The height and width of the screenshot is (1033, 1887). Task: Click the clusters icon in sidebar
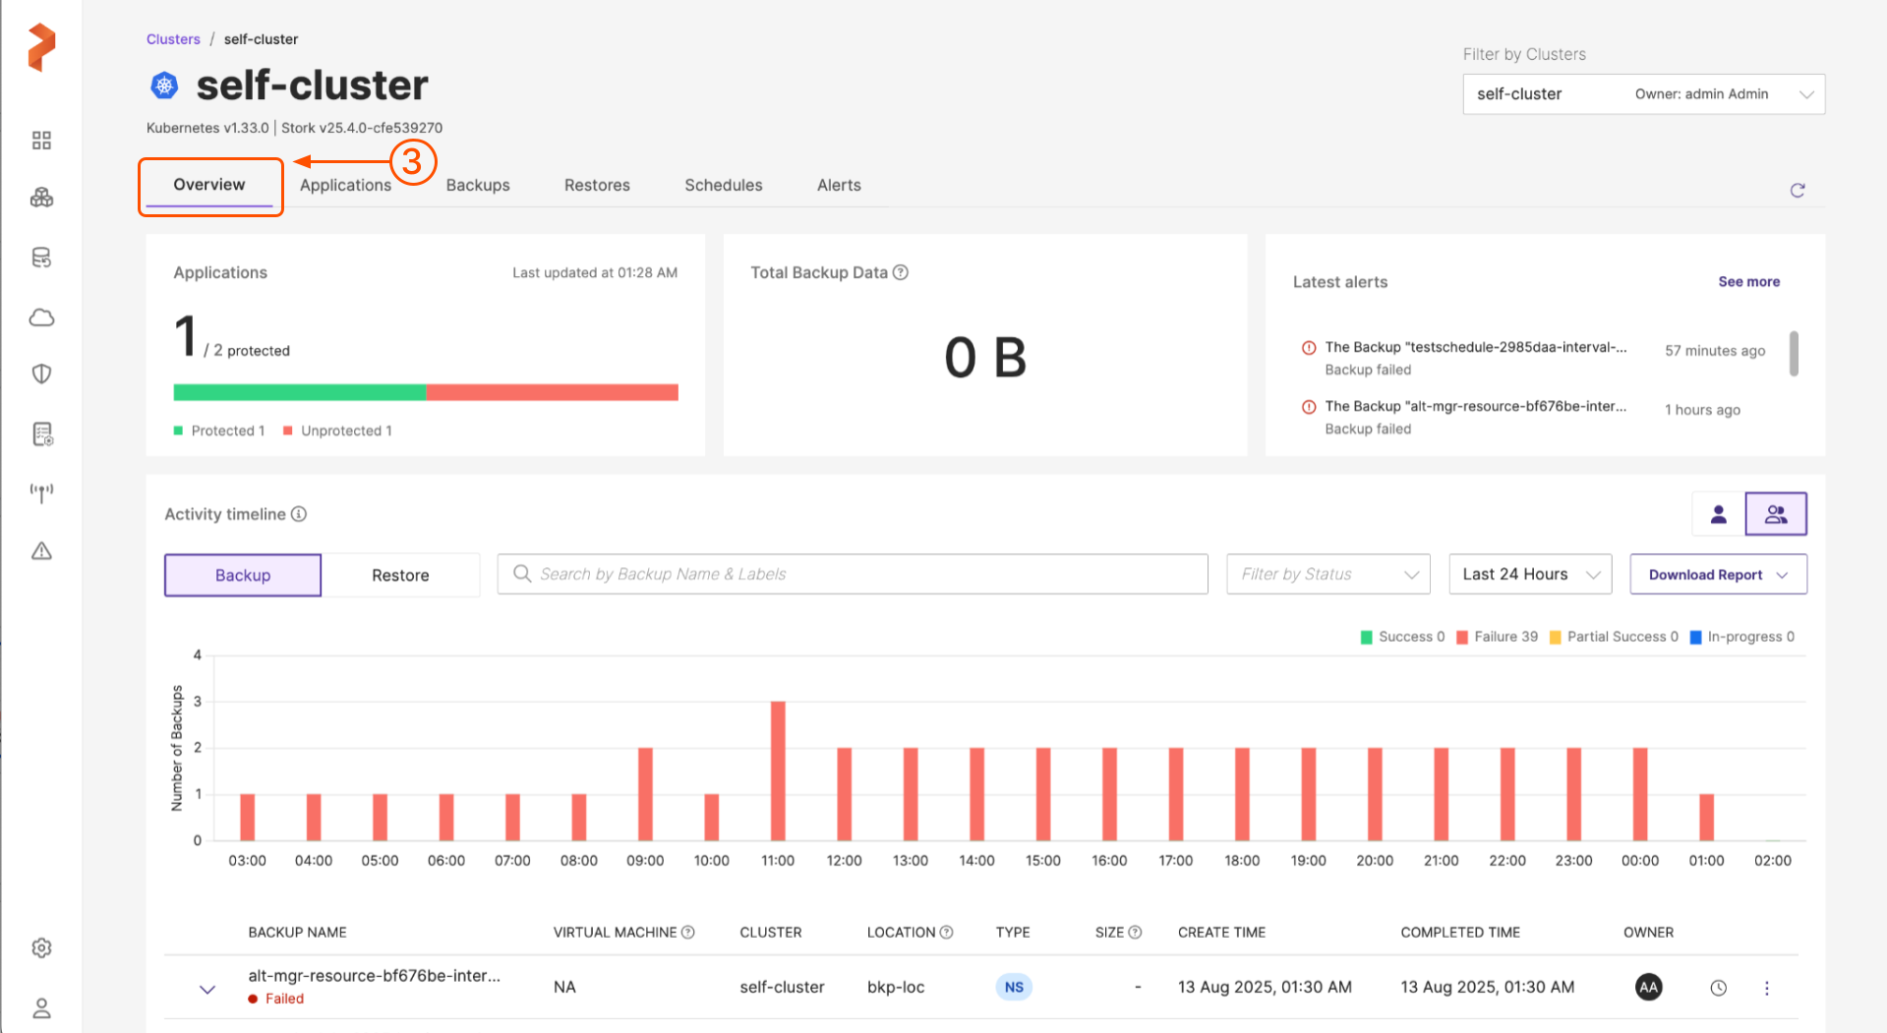(41, 199)
